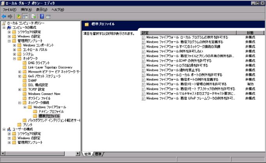Click policy icon for 通知を禁止する
This screenshot has height=163, width=266.
pos(144,70)
